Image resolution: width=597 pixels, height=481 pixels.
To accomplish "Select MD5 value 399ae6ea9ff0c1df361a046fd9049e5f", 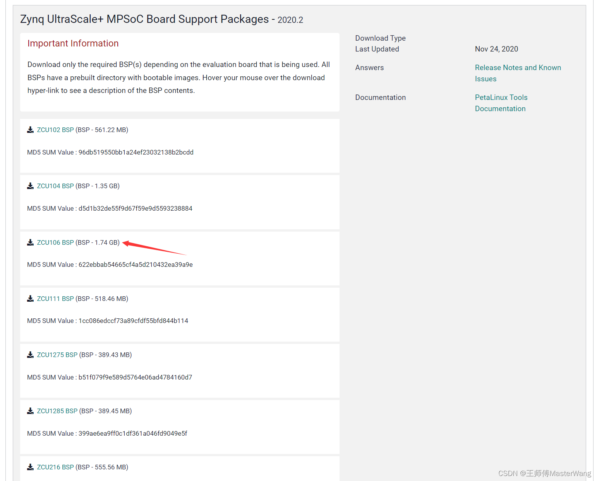I will click(x=133, y=433).
